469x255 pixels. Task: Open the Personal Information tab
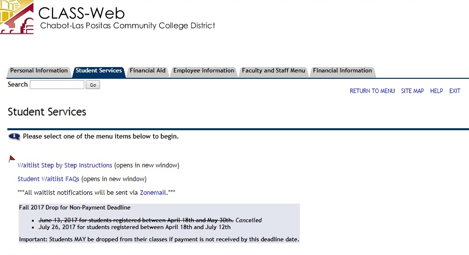[x=39, y=71]
